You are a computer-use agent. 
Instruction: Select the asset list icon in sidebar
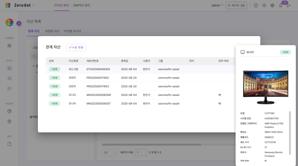coord(9,68)
